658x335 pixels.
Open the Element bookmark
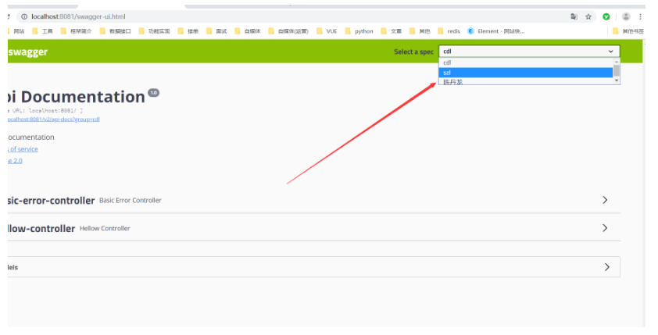coord(496,31)
